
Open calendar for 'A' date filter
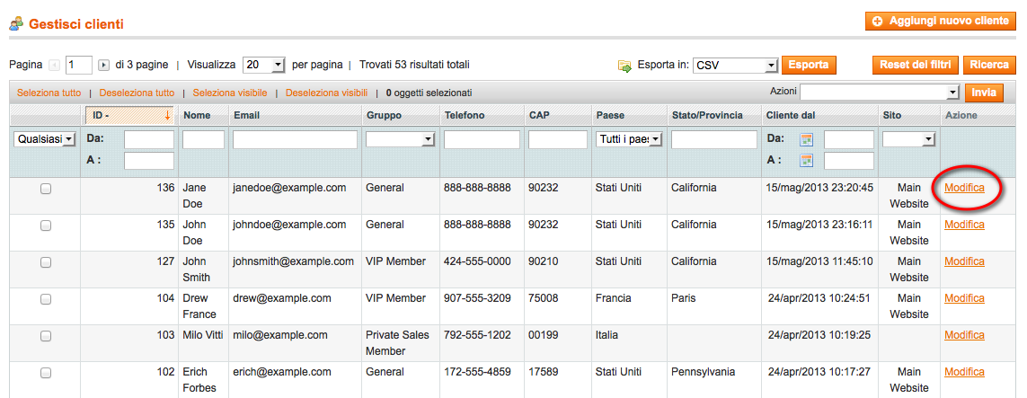(x=807, y=161)
